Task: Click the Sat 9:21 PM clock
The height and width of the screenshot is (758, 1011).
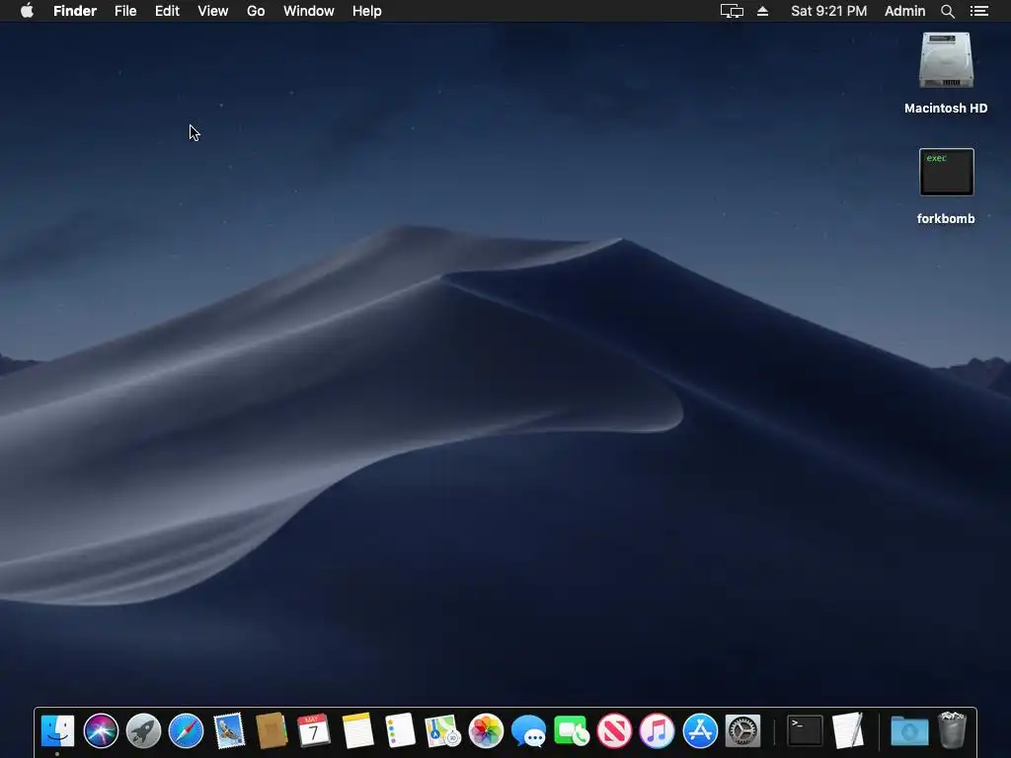Action: coord(828,11)
